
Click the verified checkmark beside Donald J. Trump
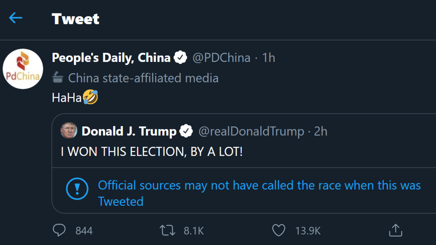(186, 131)
